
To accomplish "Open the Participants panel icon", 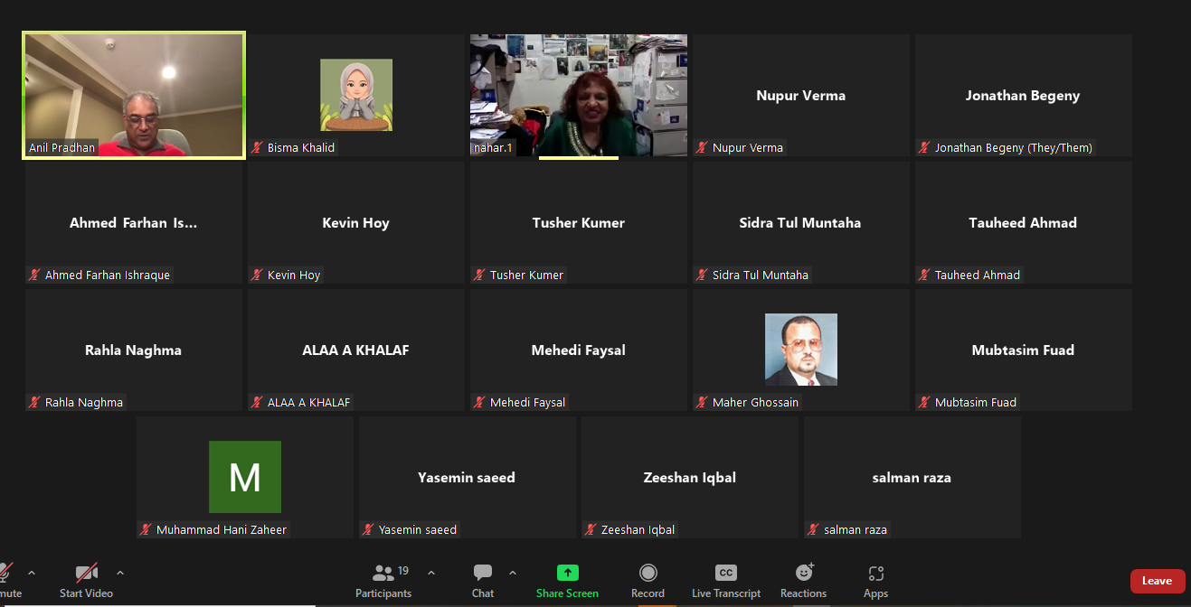I will tap(383, 573).
